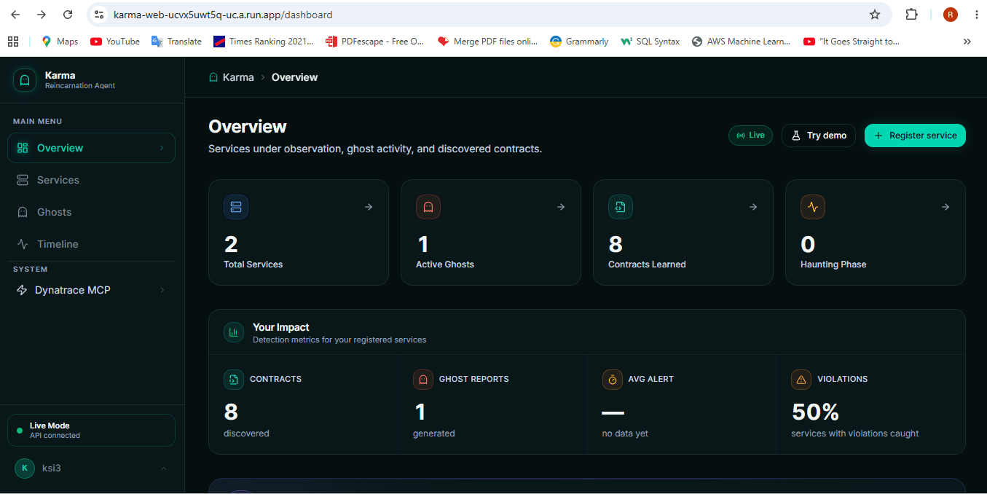Open Haunting Phase card arrow
987x494 pixels.
click(945, 207)
